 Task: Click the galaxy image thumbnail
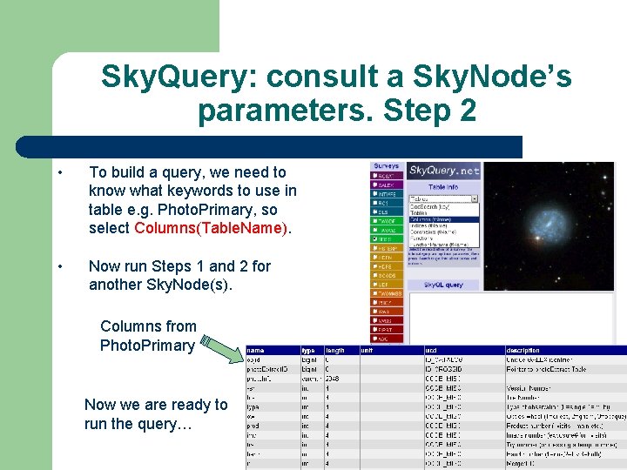pos(549,226)
